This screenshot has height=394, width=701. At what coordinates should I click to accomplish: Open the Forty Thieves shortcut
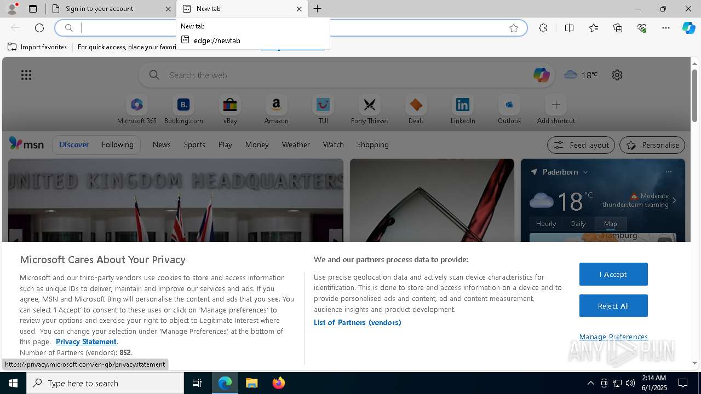[370, 110]
